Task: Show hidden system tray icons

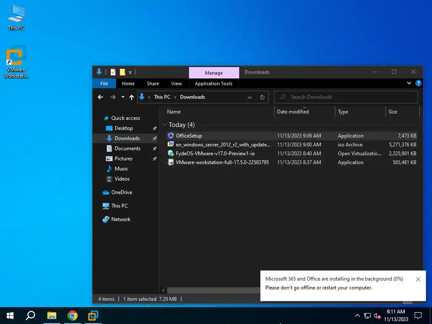Action: [x=357, y=316]
